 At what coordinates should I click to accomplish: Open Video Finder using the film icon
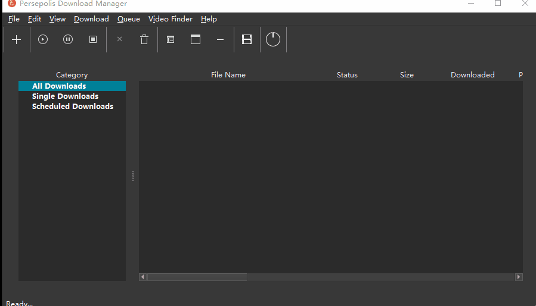pyautogui.click(x=247, y=40)
